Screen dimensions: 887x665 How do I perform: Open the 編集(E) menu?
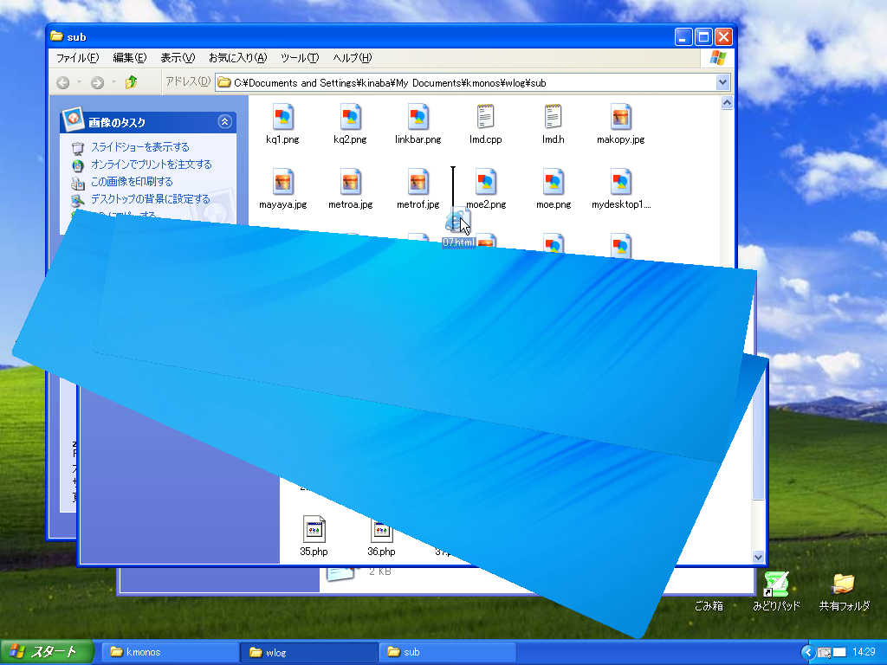[130, 58]
